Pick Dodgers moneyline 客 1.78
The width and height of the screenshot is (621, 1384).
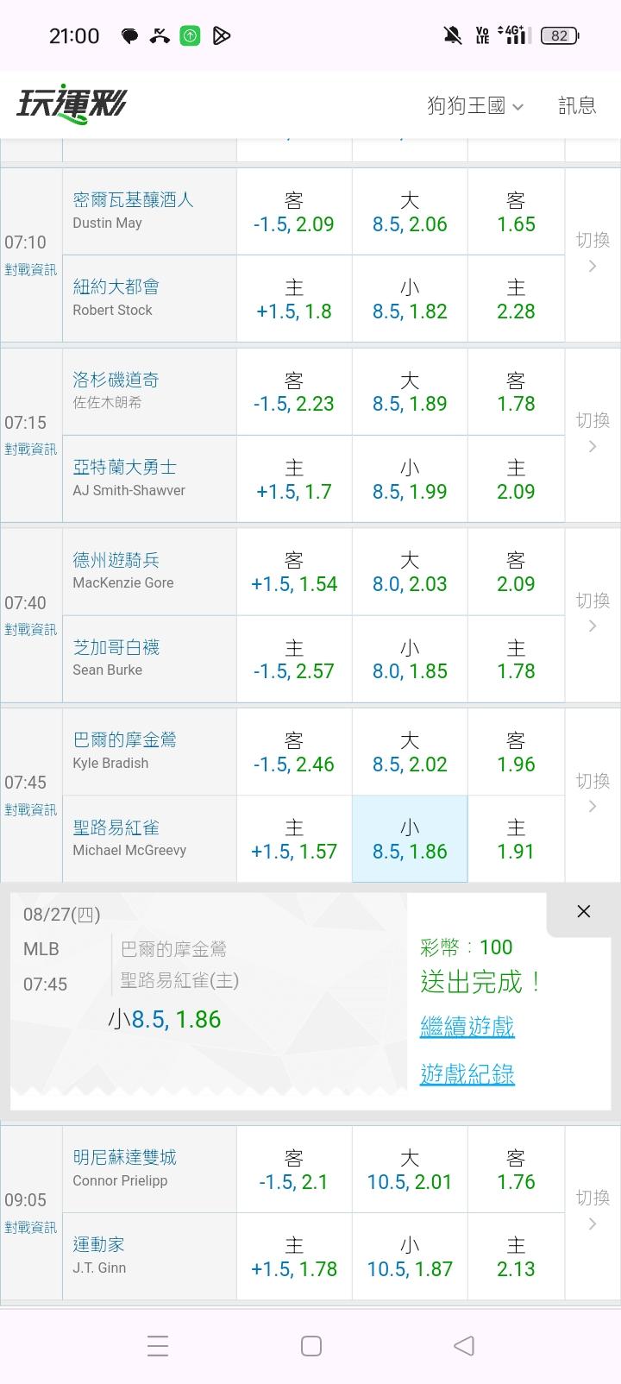(517, 392)
